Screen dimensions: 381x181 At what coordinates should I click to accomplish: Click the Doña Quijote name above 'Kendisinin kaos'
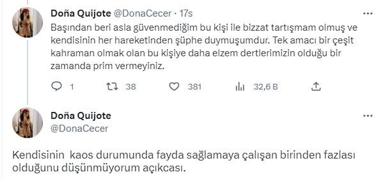81,116
